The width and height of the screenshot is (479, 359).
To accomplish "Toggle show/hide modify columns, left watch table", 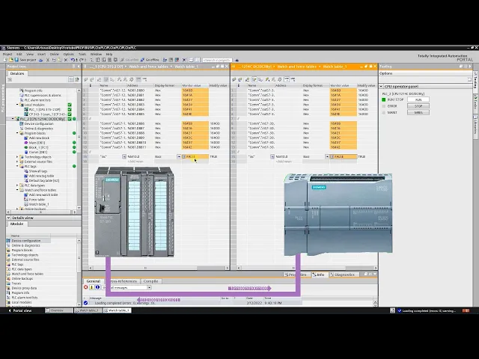I will point(106,79).
